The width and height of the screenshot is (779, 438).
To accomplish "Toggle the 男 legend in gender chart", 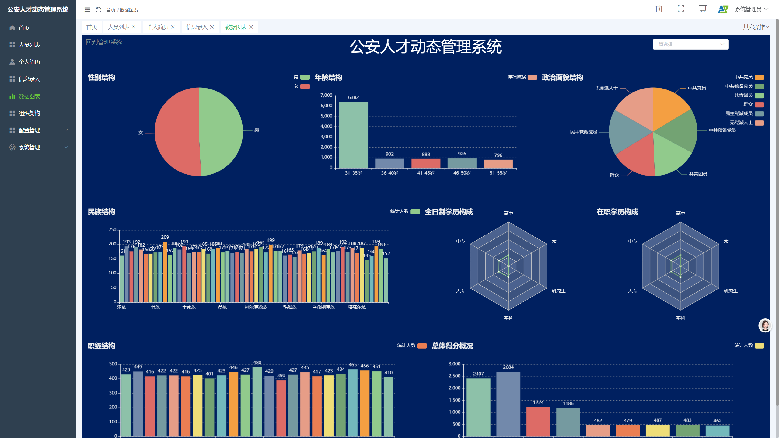I will (305, 77).
